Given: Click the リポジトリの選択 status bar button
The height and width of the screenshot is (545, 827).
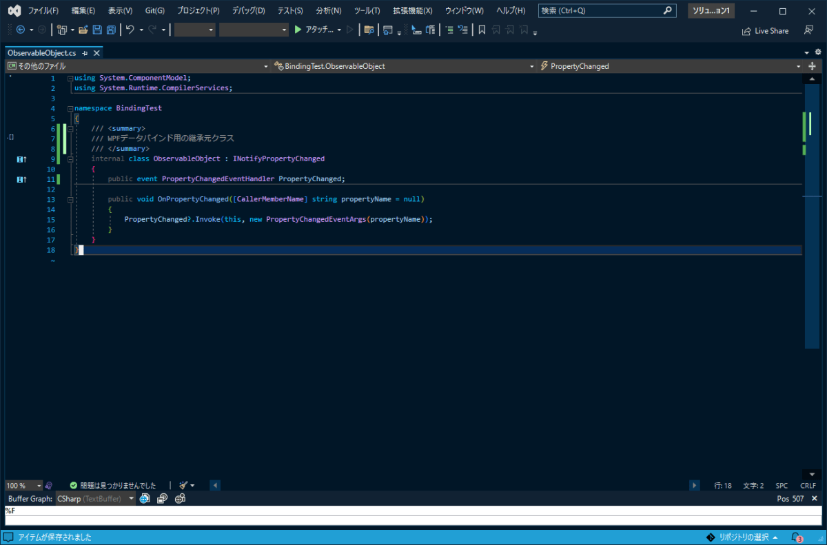Looking at the screenshot, I should (x=743, y=537).
